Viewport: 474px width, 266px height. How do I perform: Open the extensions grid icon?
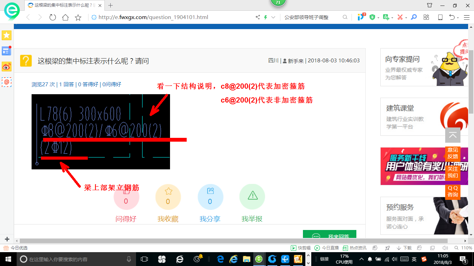[426, 17]
